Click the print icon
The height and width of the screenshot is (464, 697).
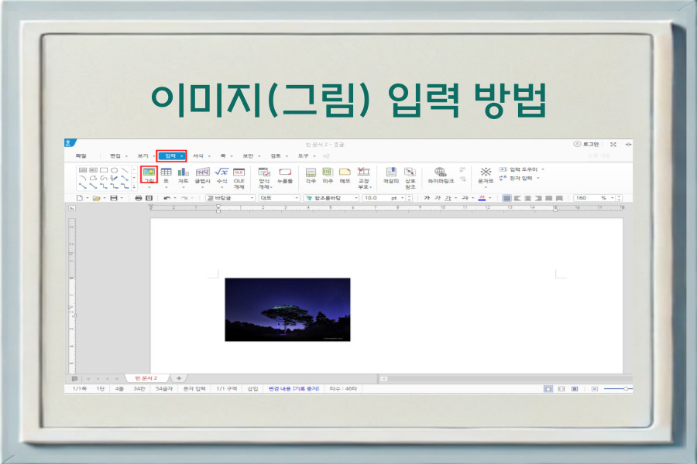pyautogui.click(x=139, y=198)
